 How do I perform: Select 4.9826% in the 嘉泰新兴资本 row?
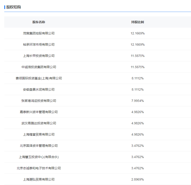coord(138,112)
